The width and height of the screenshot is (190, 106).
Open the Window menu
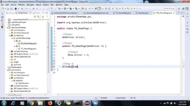coord(59,5)
